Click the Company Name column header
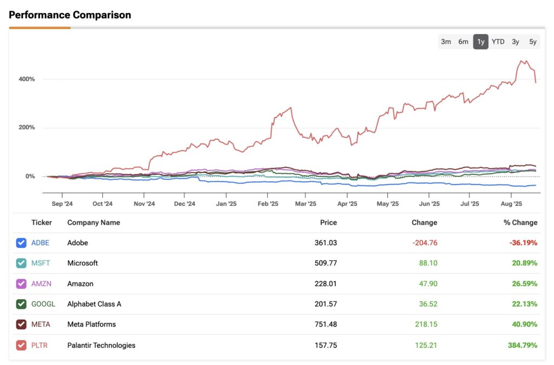The width and height of the screenshot is (554, 365). pos(94,222)
